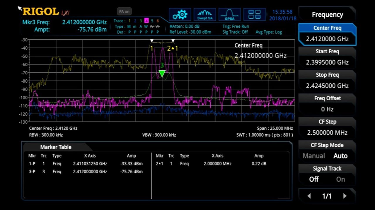
Task: Open the Start Freq softkey
Action: [x=327, y=57]
